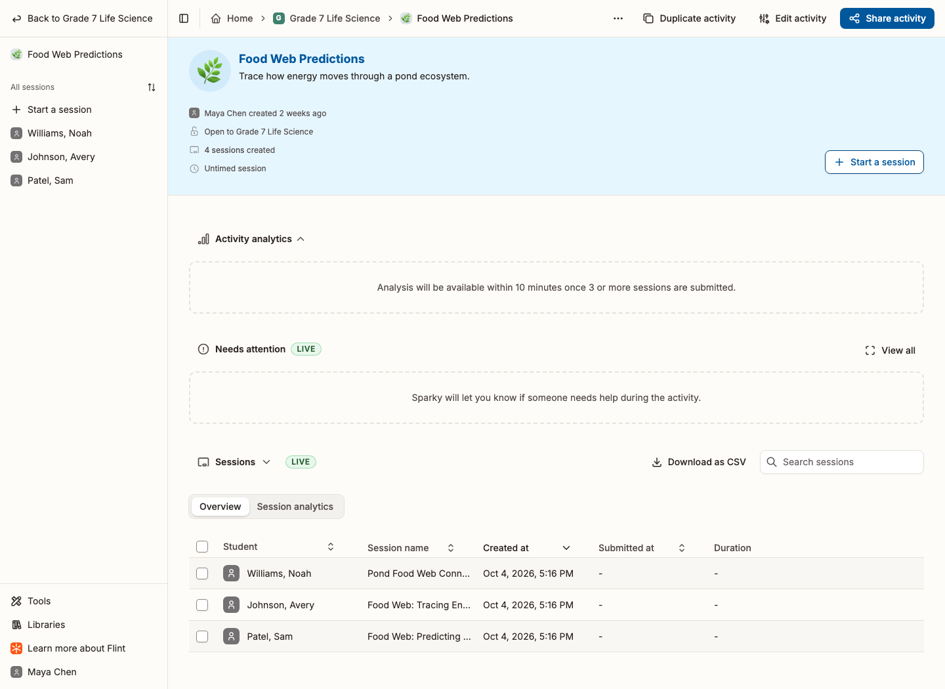945x689 pixels.
Task: Click Open to Grade 7 Life Science text
Action: [259, 132]
